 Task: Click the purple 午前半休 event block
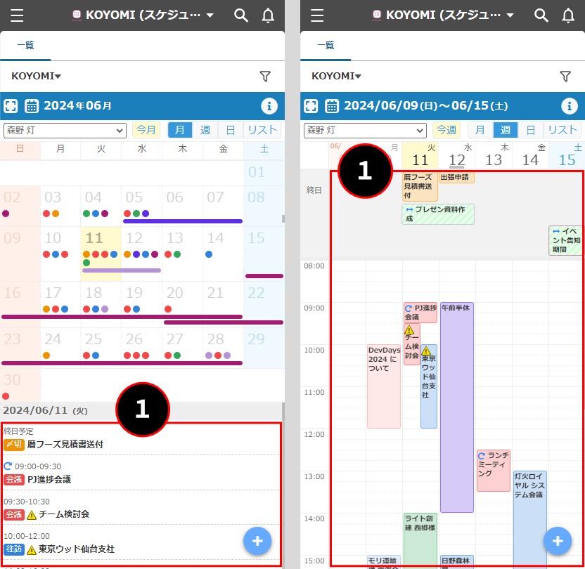(456, 407)
